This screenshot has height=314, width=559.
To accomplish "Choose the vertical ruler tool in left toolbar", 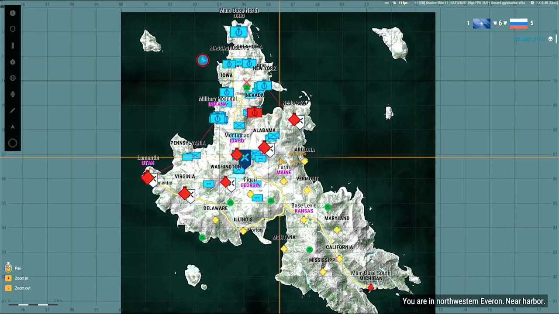I will [x=13, y=46].
